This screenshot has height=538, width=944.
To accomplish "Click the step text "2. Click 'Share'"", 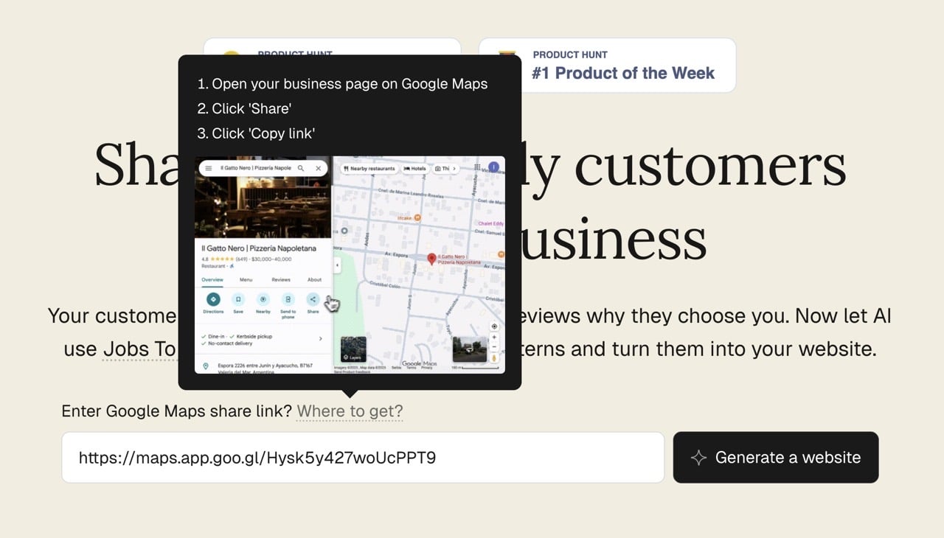I will 244,108.
